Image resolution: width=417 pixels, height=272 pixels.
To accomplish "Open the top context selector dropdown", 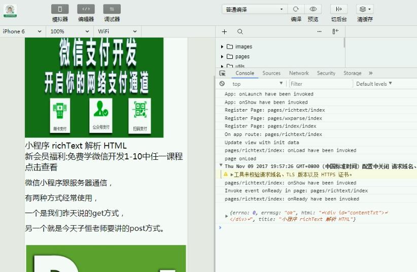I will point(257,84).
